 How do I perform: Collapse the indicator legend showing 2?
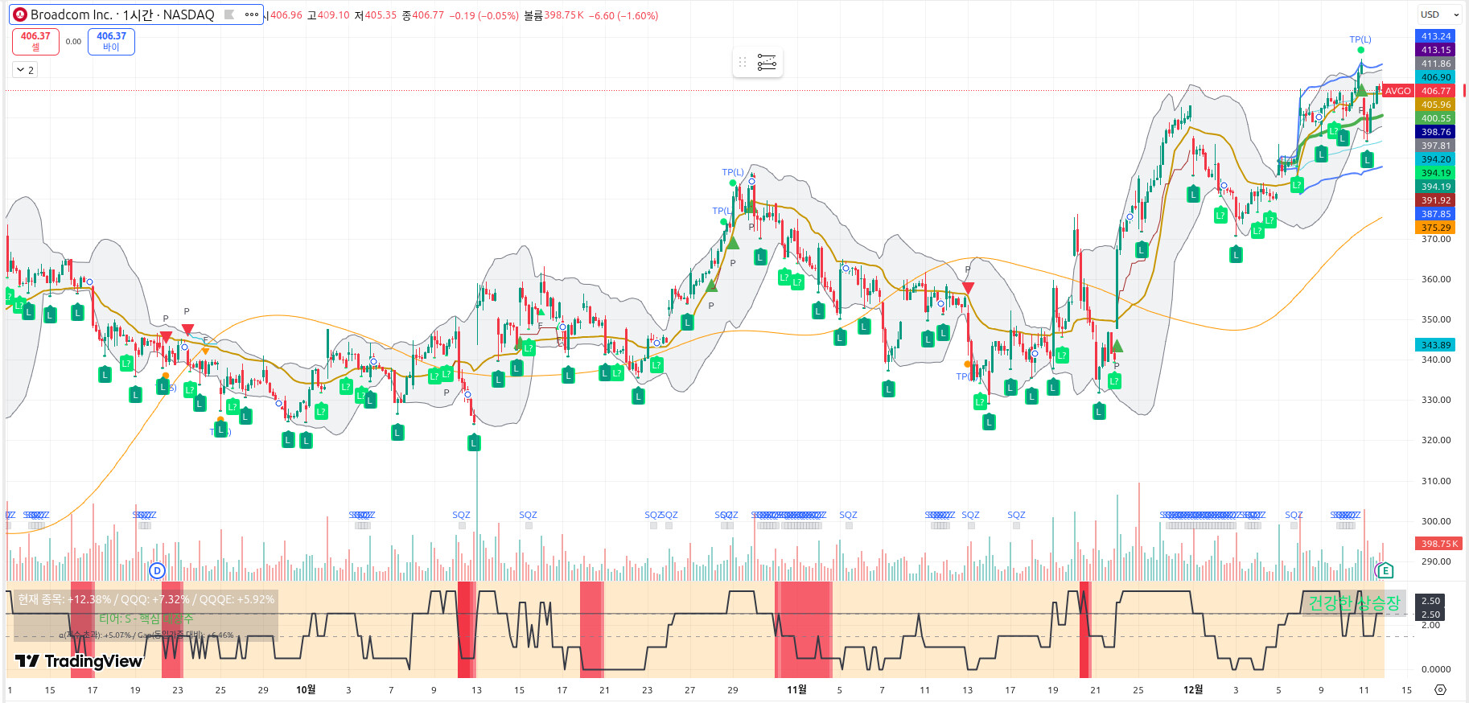point(25,70)
